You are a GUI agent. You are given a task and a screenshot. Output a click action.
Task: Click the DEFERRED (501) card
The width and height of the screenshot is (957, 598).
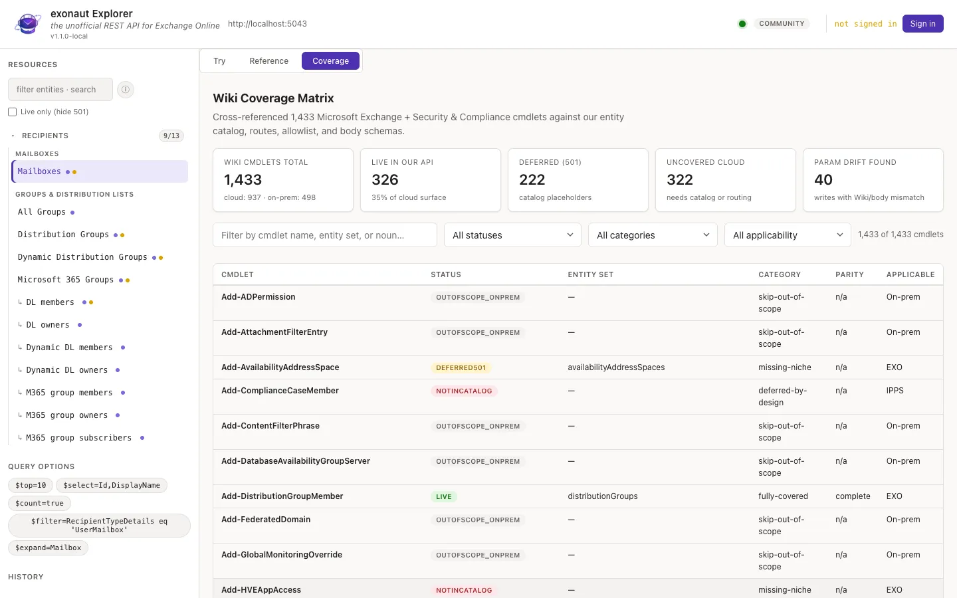578,180
